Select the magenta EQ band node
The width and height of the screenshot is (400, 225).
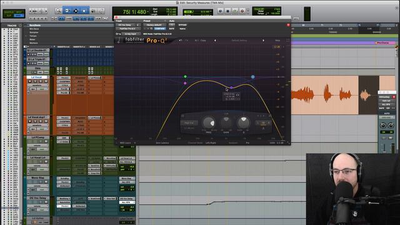[x=185, y=83]
